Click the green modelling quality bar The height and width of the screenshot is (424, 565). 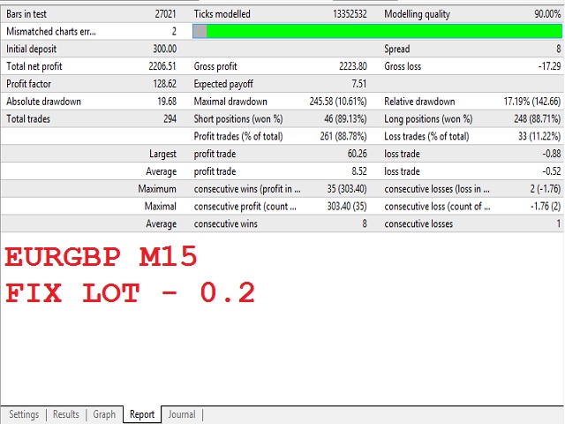coord(383,32)
